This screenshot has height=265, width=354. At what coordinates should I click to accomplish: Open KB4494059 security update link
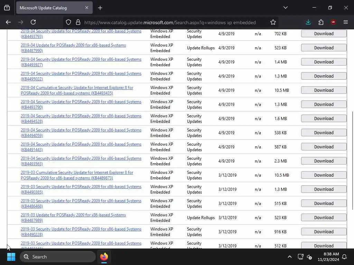(x=81, y=133)
